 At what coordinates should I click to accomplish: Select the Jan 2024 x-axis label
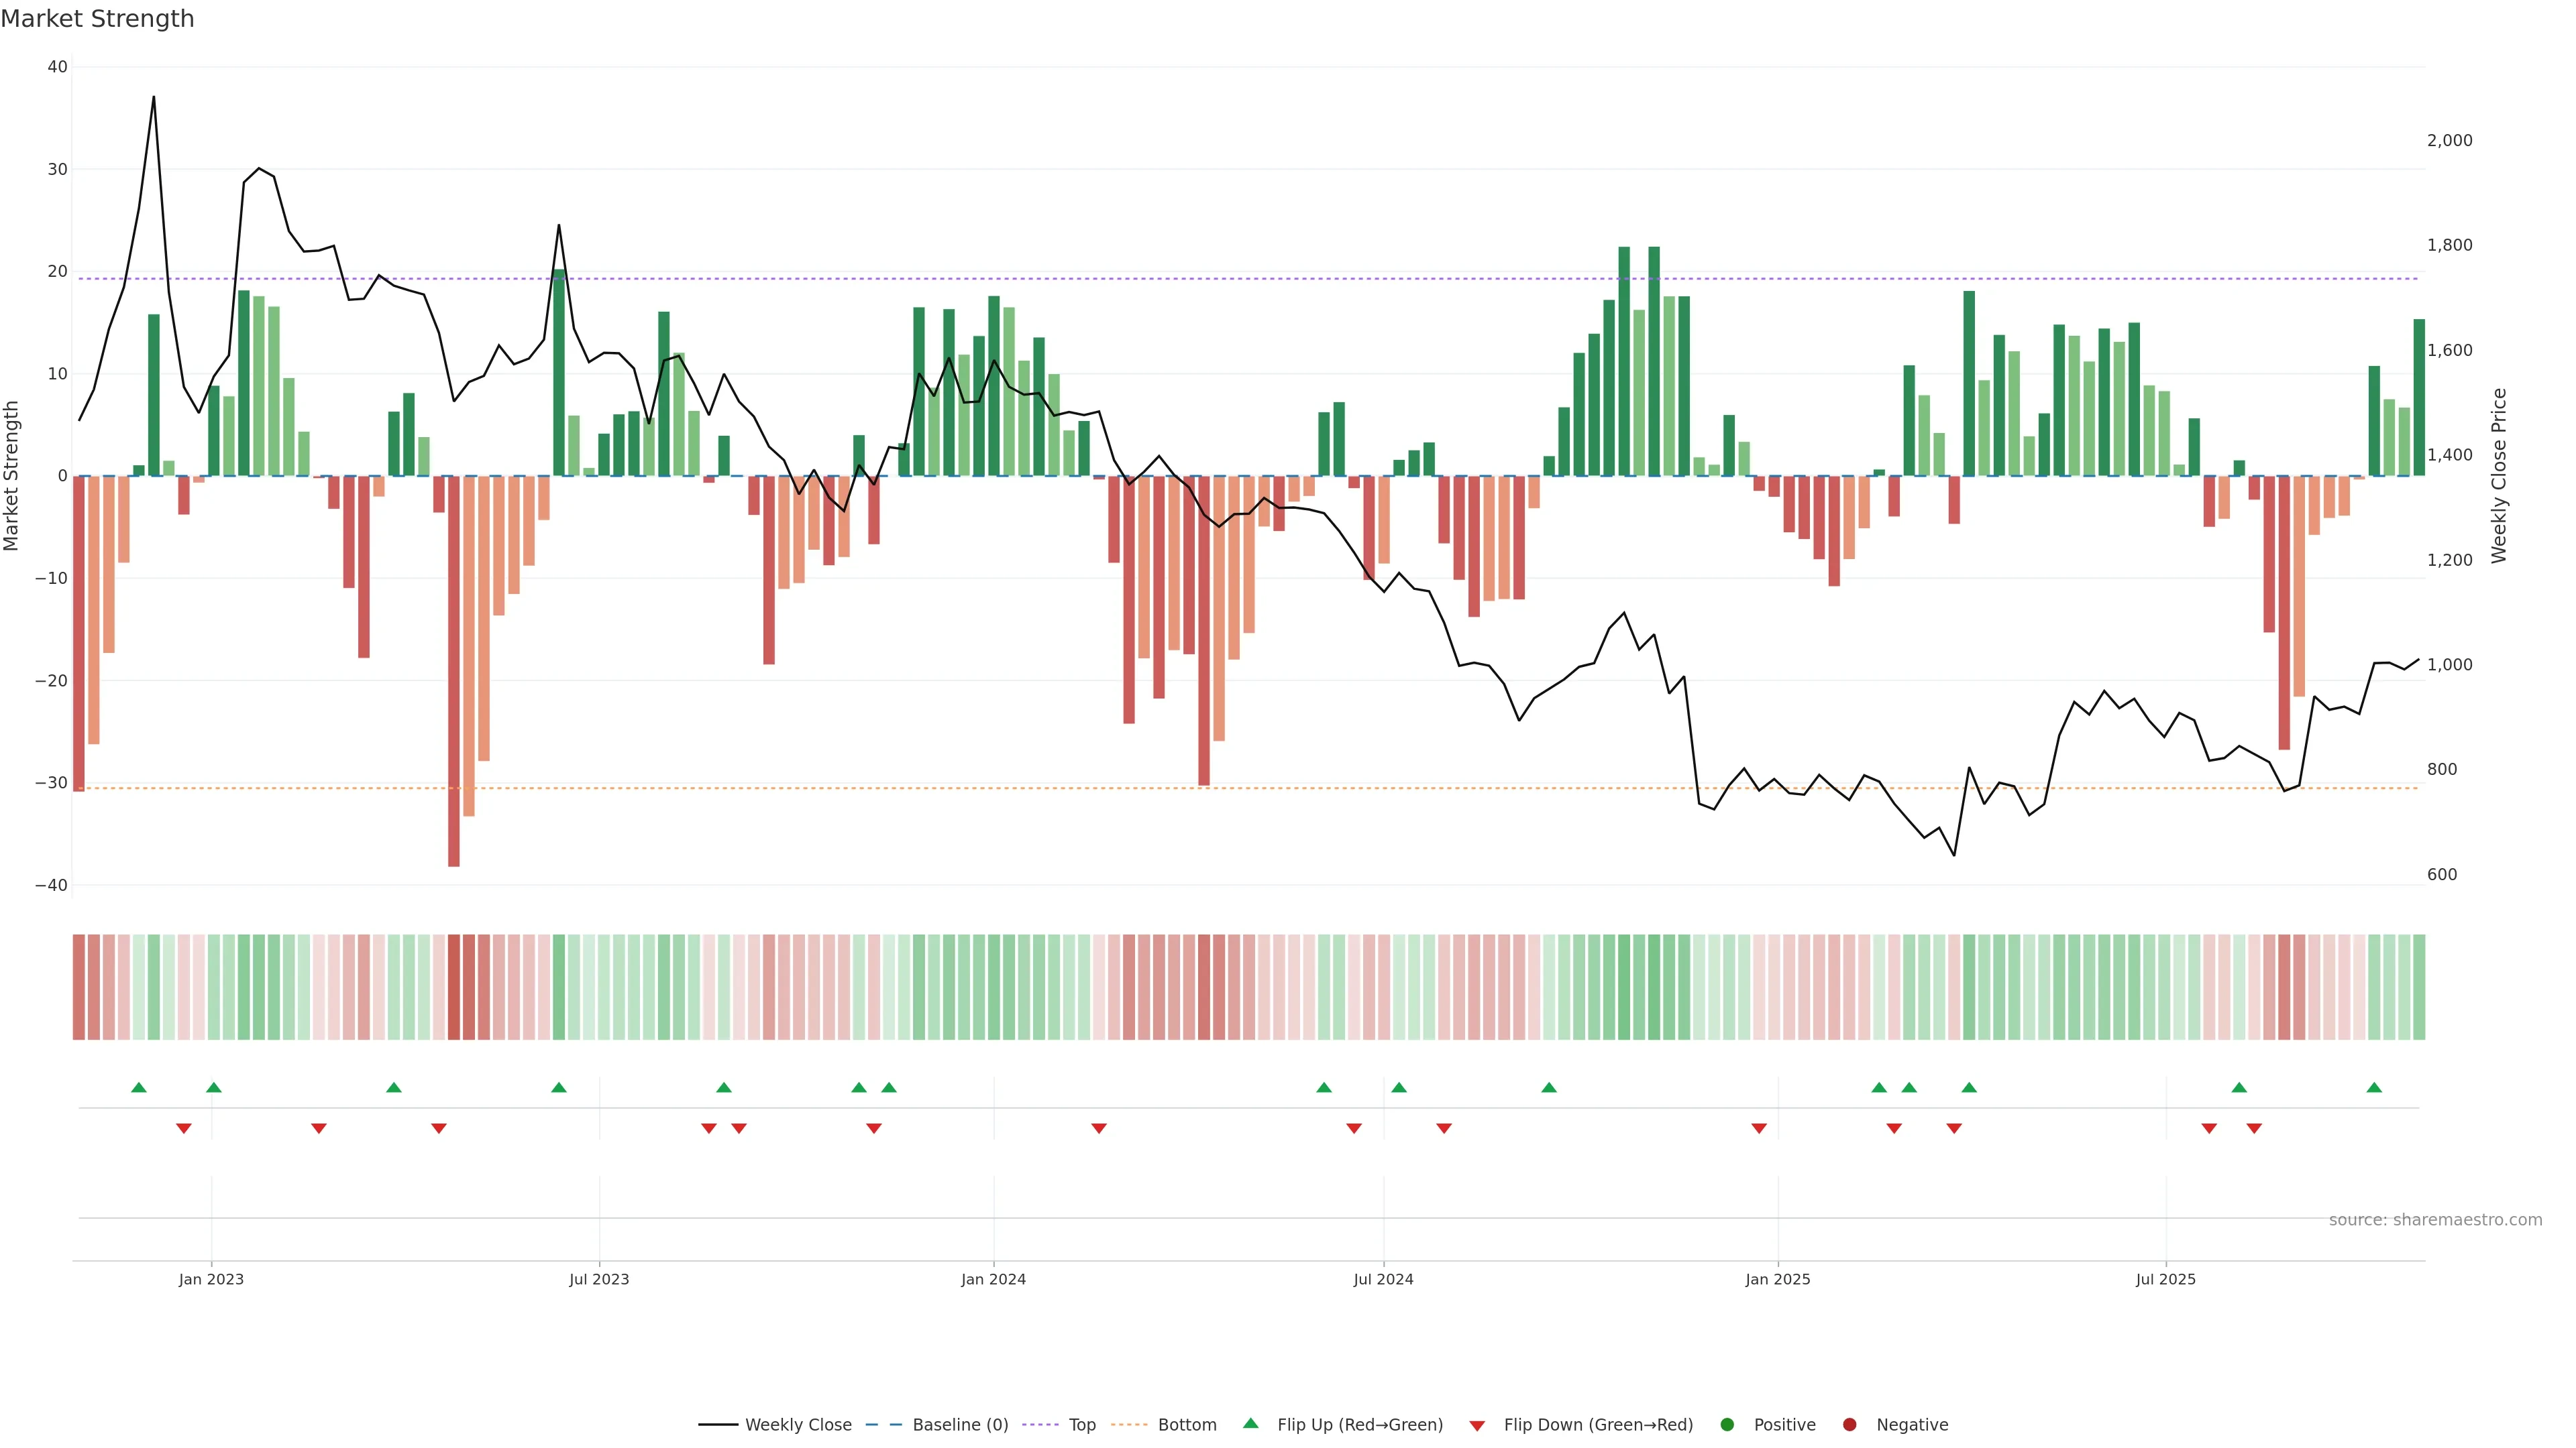click(993, 1279)
